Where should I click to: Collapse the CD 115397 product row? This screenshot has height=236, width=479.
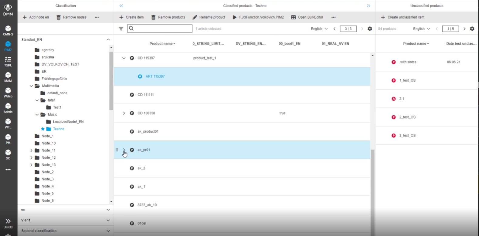tap(124, 58)
